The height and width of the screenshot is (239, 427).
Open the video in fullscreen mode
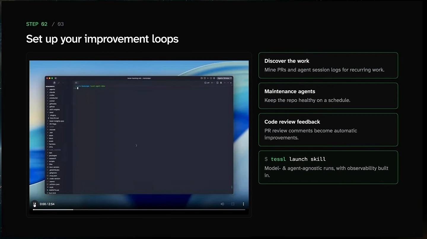(x=233, y=204)
